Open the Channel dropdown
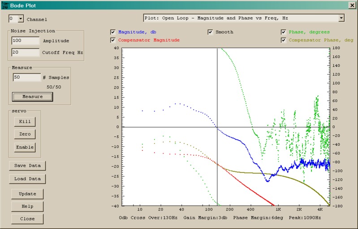Image resolution: width=358 pixels, height=229 pixels. (x=21, y=19)
